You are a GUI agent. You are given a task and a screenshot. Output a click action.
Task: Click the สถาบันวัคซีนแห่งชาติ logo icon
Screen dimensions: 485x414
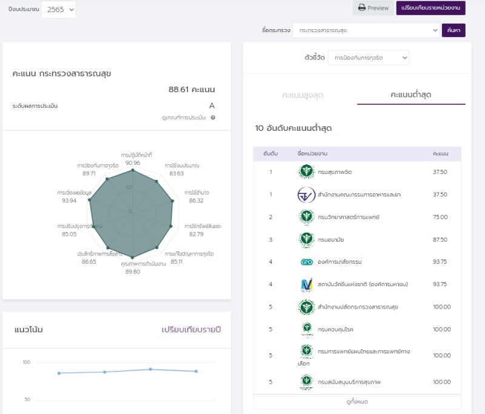click(306, 284)
